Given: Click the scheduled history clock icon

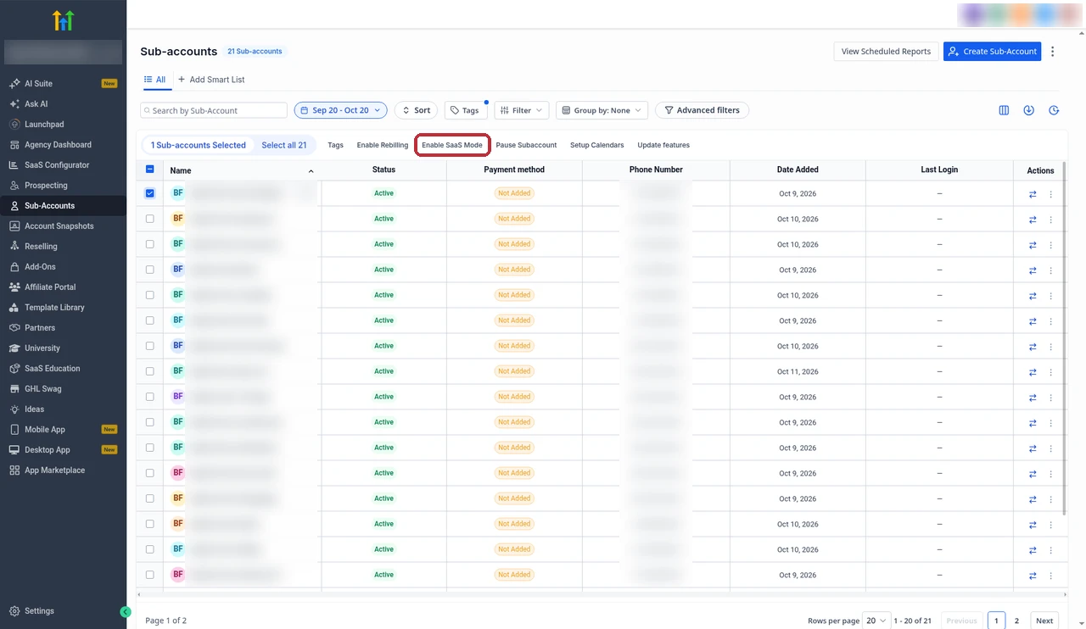Looking at the screenshot, I should pyautogui.click(x=1054, y=110).
